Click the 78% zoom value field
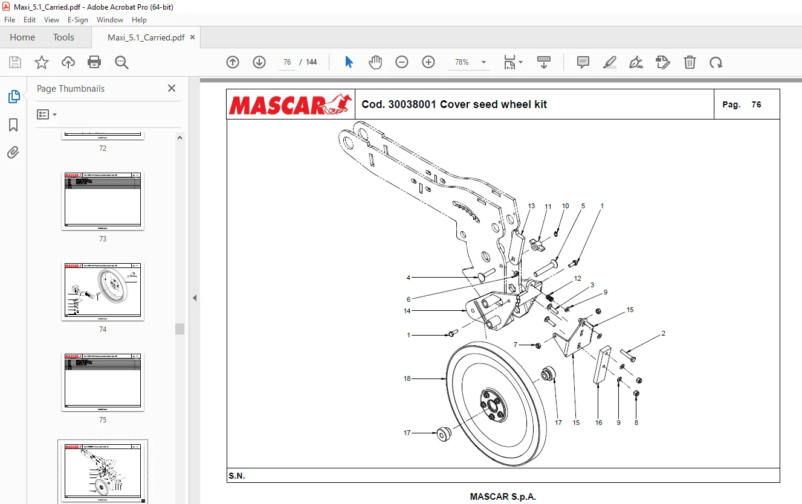Image resolution: width=802 pixels, height=504 pixels. click(462, 62)
